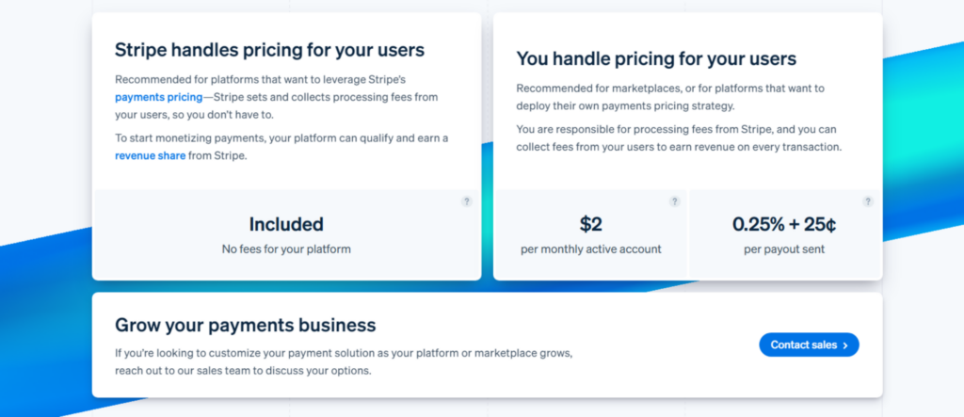The image size is (964, 417).
Task: Click the arrow chevron inside Contact sales
Action: (x=845, y=345)
